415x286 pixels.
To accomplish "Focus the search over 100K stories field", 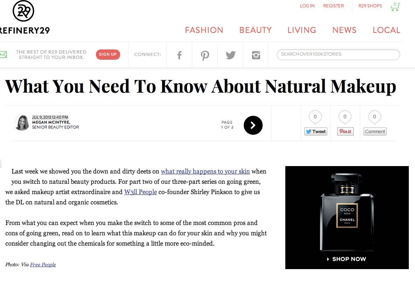I will coord(338,54).
